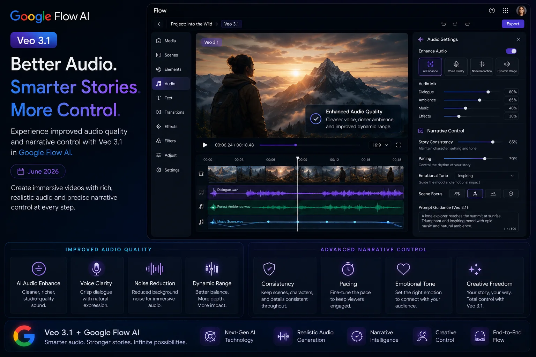Open the user profile avatar

tap(521, 10)
